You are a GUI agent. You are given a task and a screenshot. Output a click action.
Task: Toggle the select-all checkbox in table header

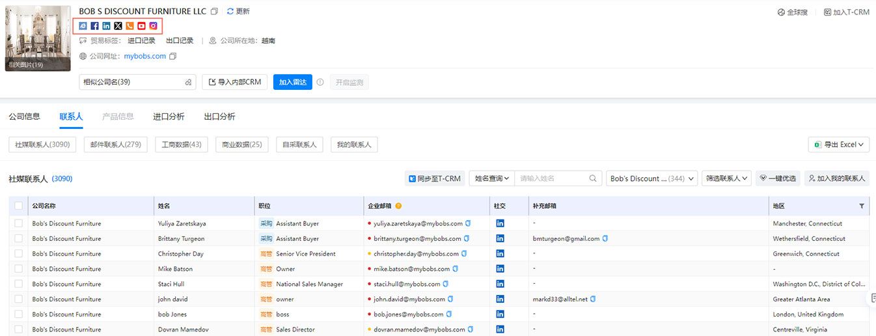tap(18, 206)
